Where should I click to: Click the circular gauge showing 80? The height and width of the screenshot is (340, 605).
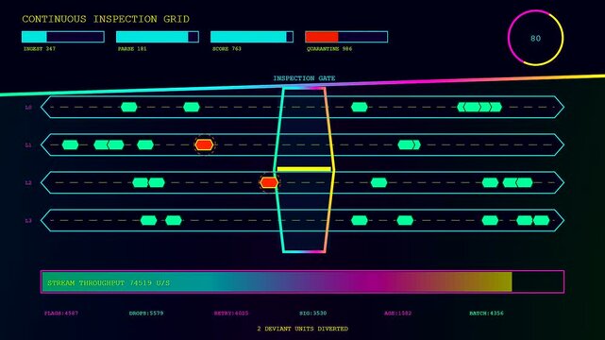(x=535, y=38)
